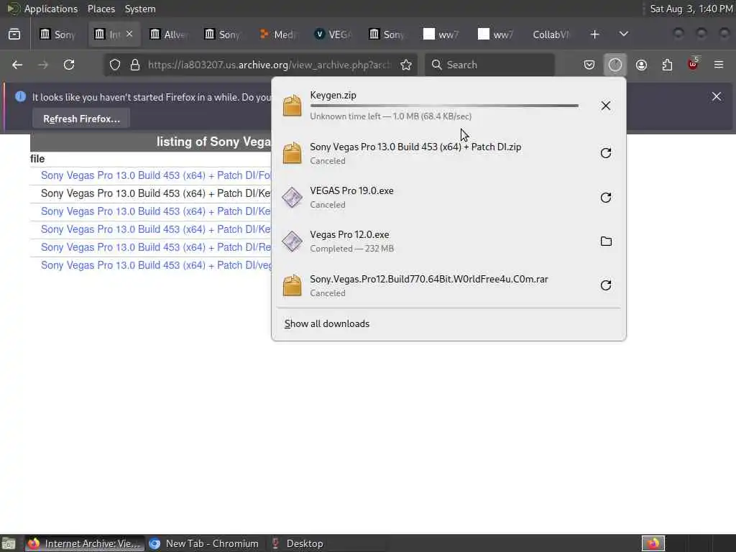The height and width of the screenshot is (552, 736).
Task: Switch to the first Sony tab
Action: click(x=59, y=34)
